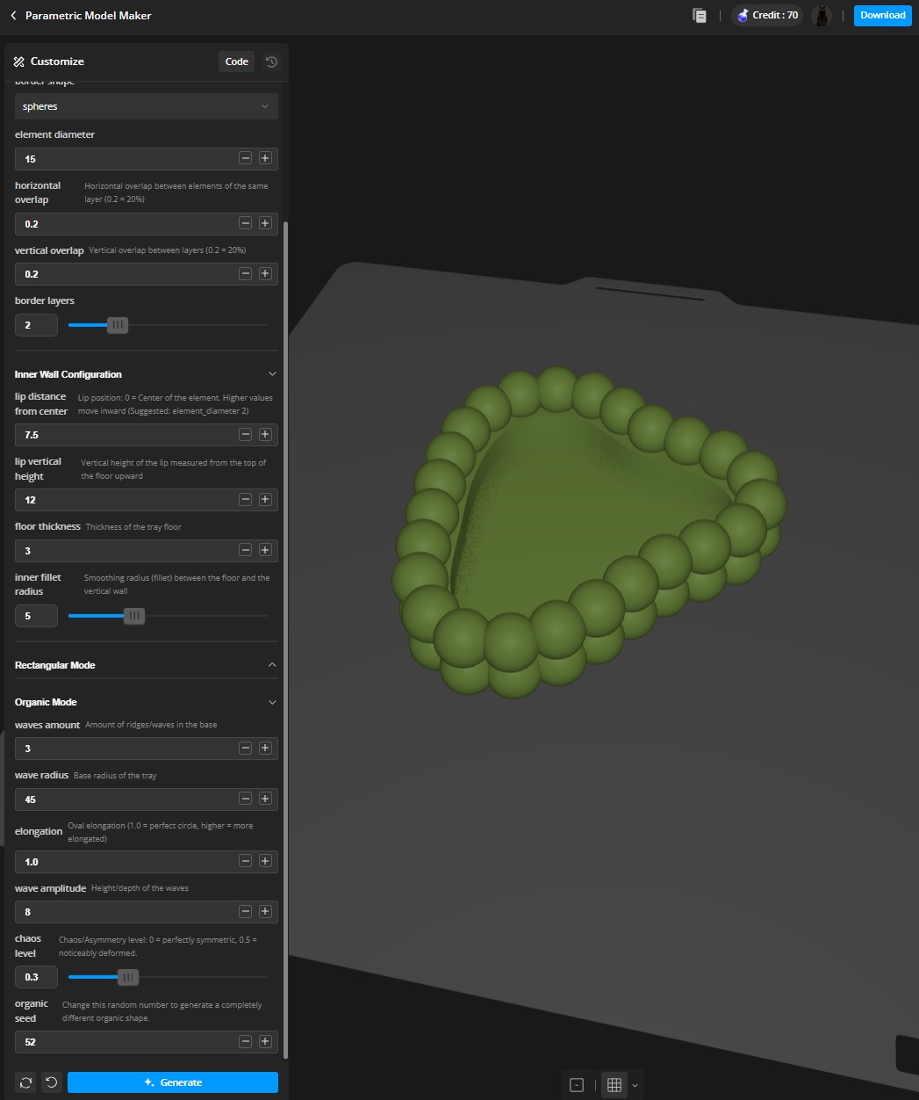Open the Code view button
This screenshot has width=919, height=1100.
pos(236,62)
